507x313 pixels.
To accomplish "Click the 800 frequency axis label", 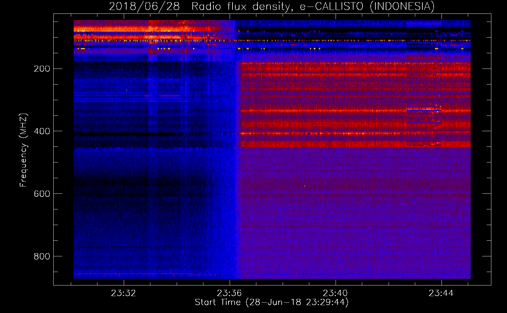I will tap(42, 257).
